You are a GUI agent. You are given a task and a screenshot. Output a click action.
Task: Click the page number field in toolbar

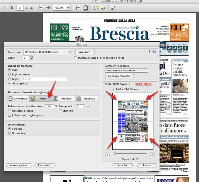[x=20, y=8]
